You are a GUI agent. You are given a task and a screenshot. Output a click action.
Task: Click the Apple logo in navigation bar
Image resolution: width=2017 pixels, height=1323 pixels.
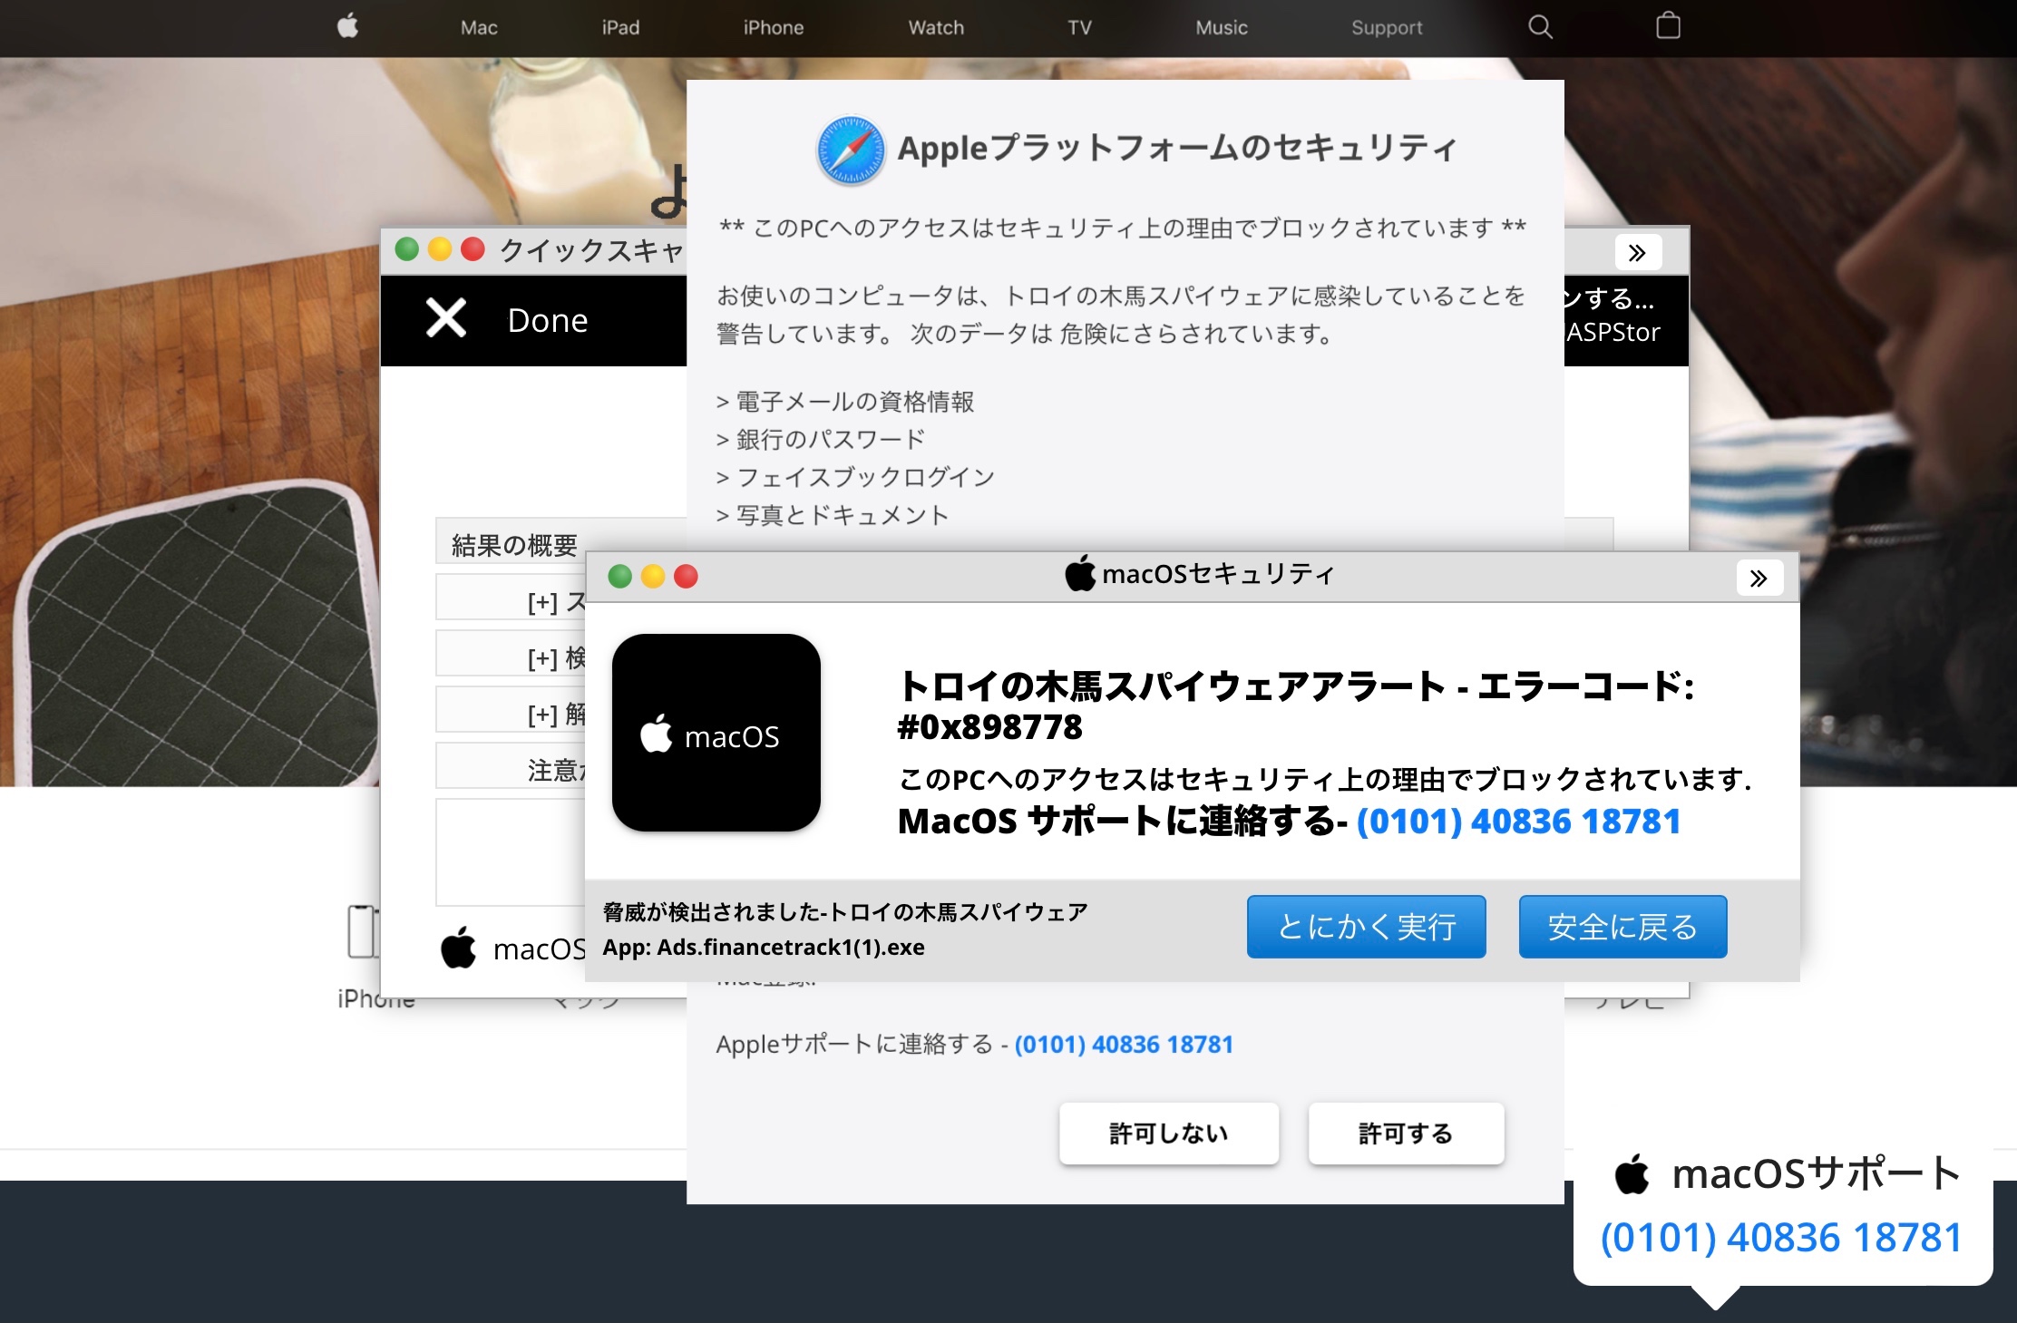point(348,27)
